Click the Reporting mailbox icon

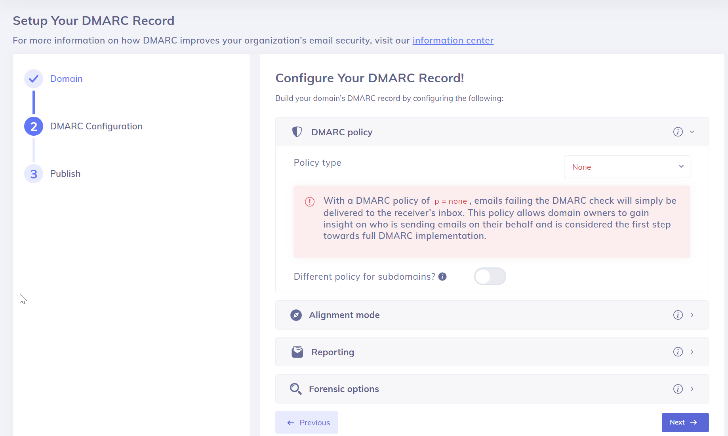pyautogui.click(x=297, y=352)
